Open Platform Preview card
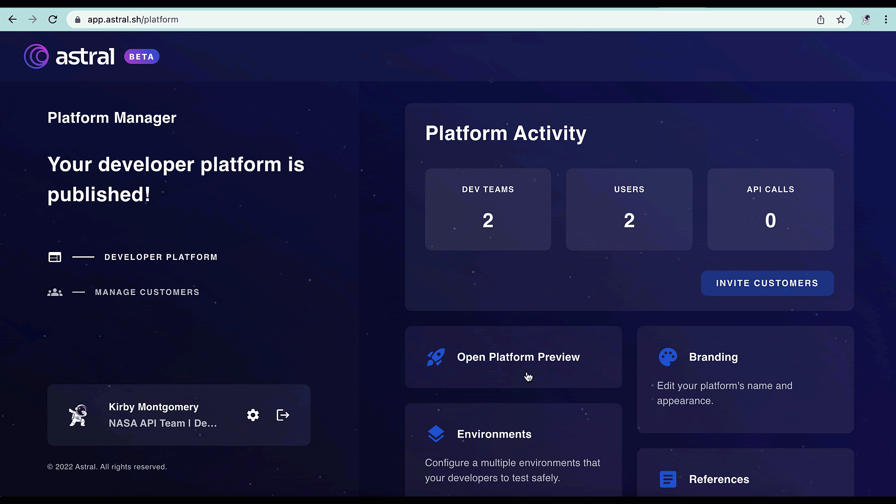 pos(513,357)
